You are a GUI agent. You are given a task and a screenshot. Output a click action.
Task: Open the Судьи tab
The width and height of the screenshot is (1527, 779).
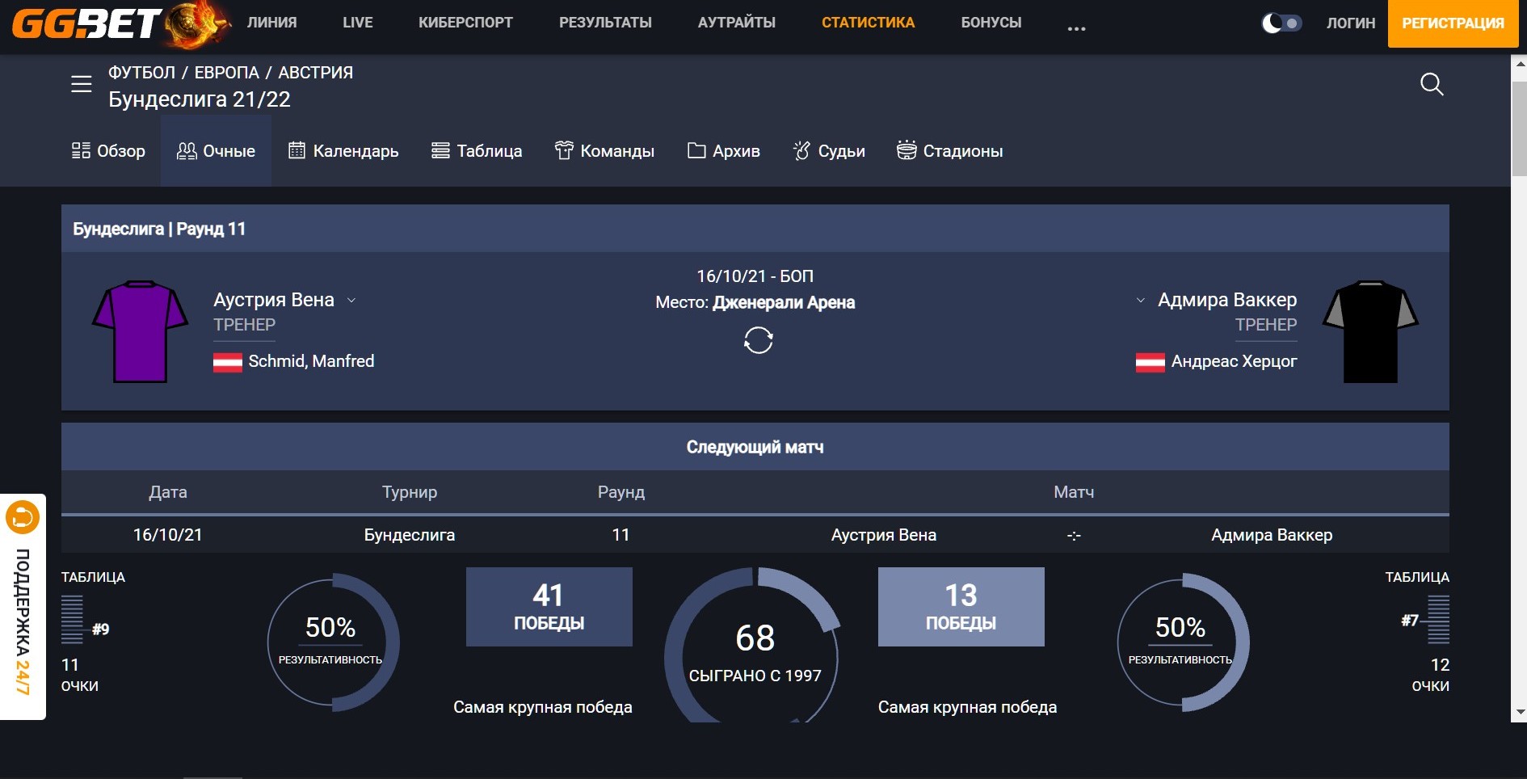[x=829, y=151]
